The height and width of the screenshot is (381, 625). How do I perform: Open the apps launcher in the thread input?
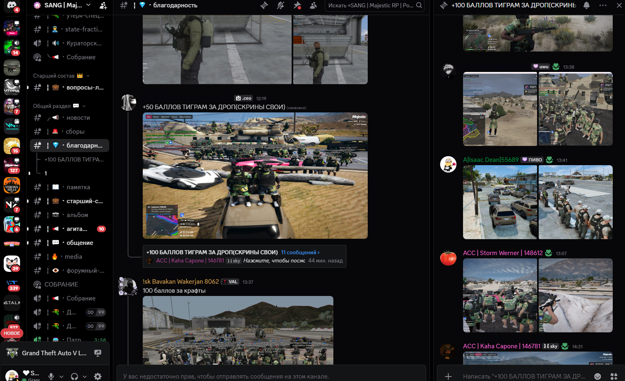point(614,376)
